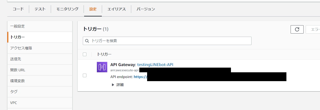Open the バージョン tab

tap(146, 9)
